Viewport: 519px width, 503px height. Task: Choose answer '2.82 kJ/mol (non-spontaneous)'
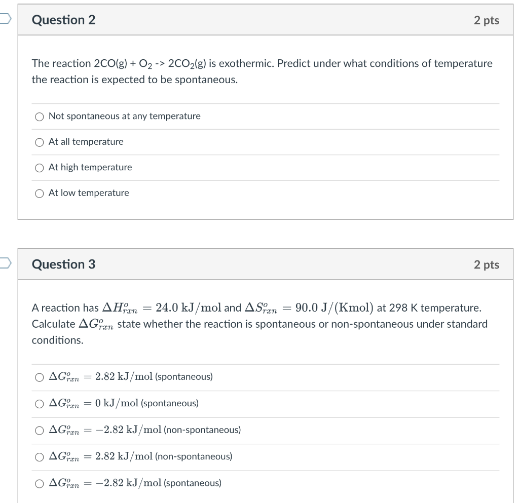point(39,457)
